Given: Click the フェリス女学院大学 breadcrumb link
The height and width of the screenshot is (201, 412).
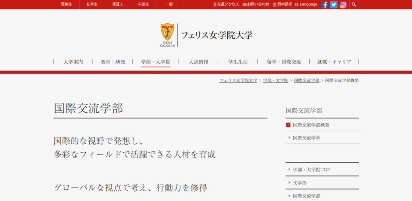Looking at the screenshot, I should point(238,81).
